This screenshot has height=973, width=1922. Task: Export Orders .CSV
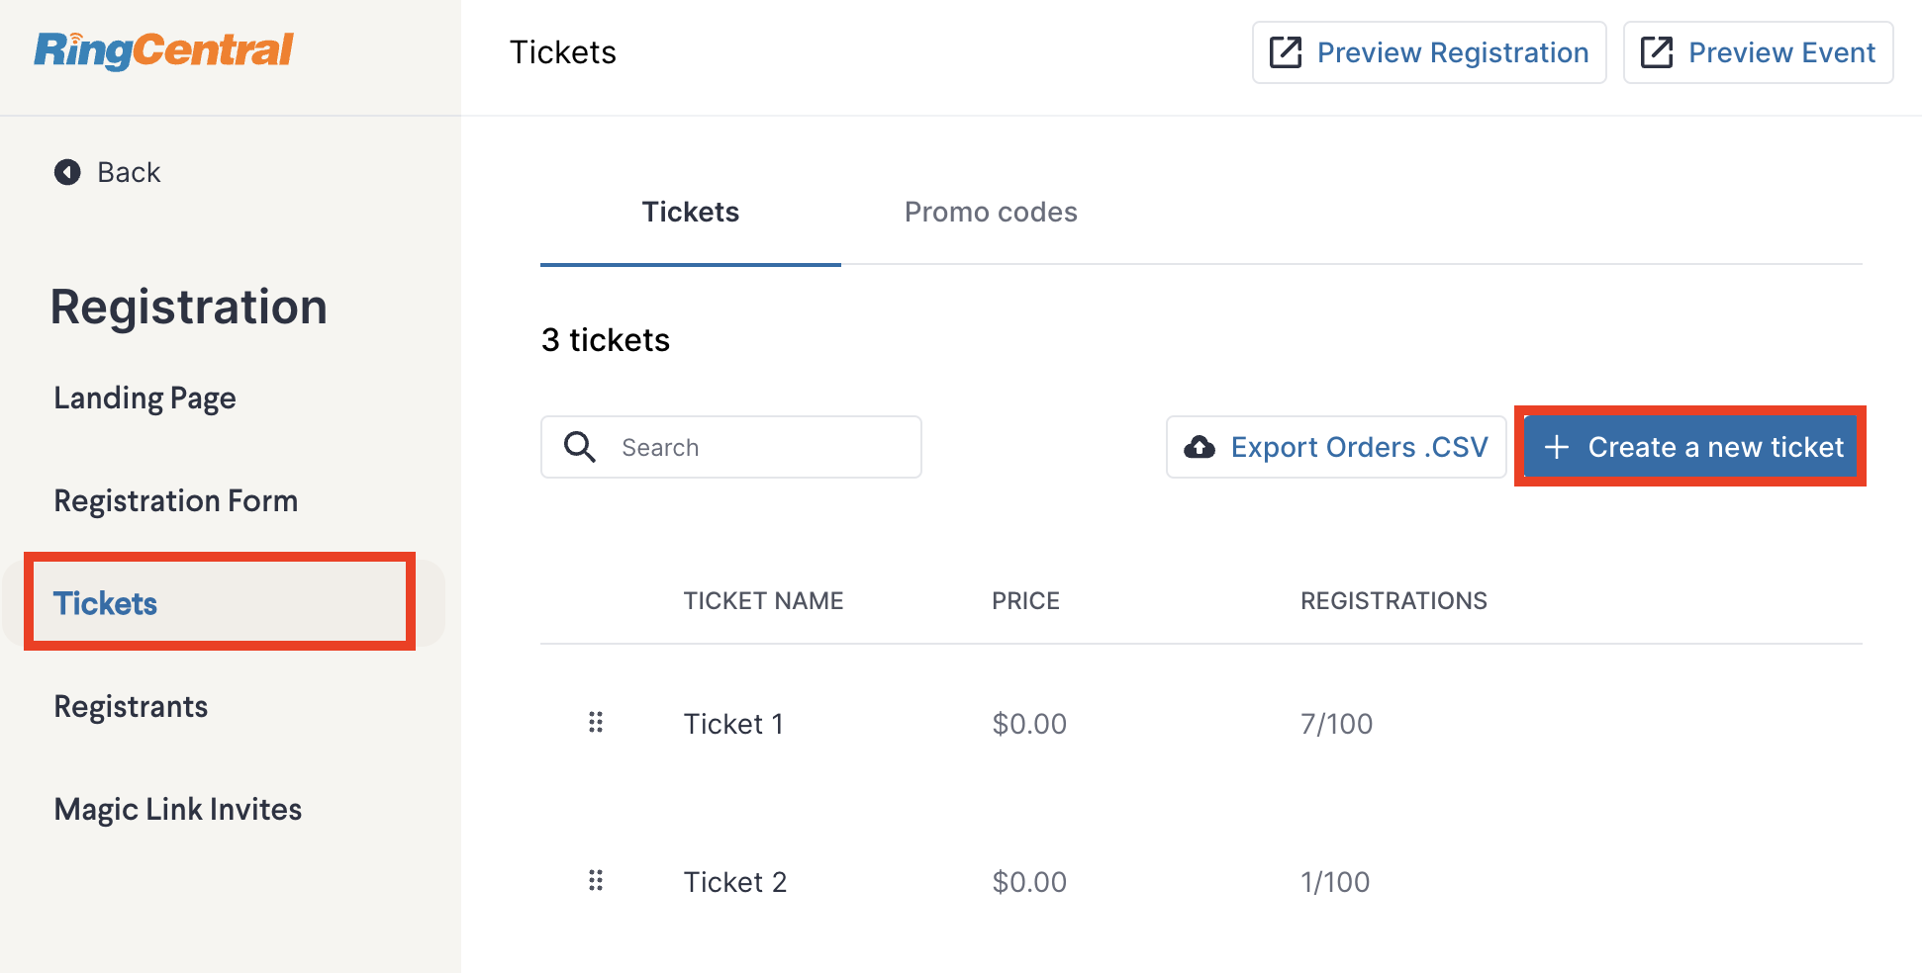pos(1336,447)
